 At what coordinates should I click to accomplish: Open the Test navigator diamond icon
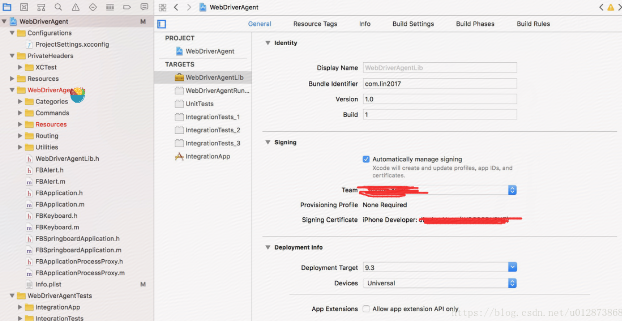click(x=93, y=7)
